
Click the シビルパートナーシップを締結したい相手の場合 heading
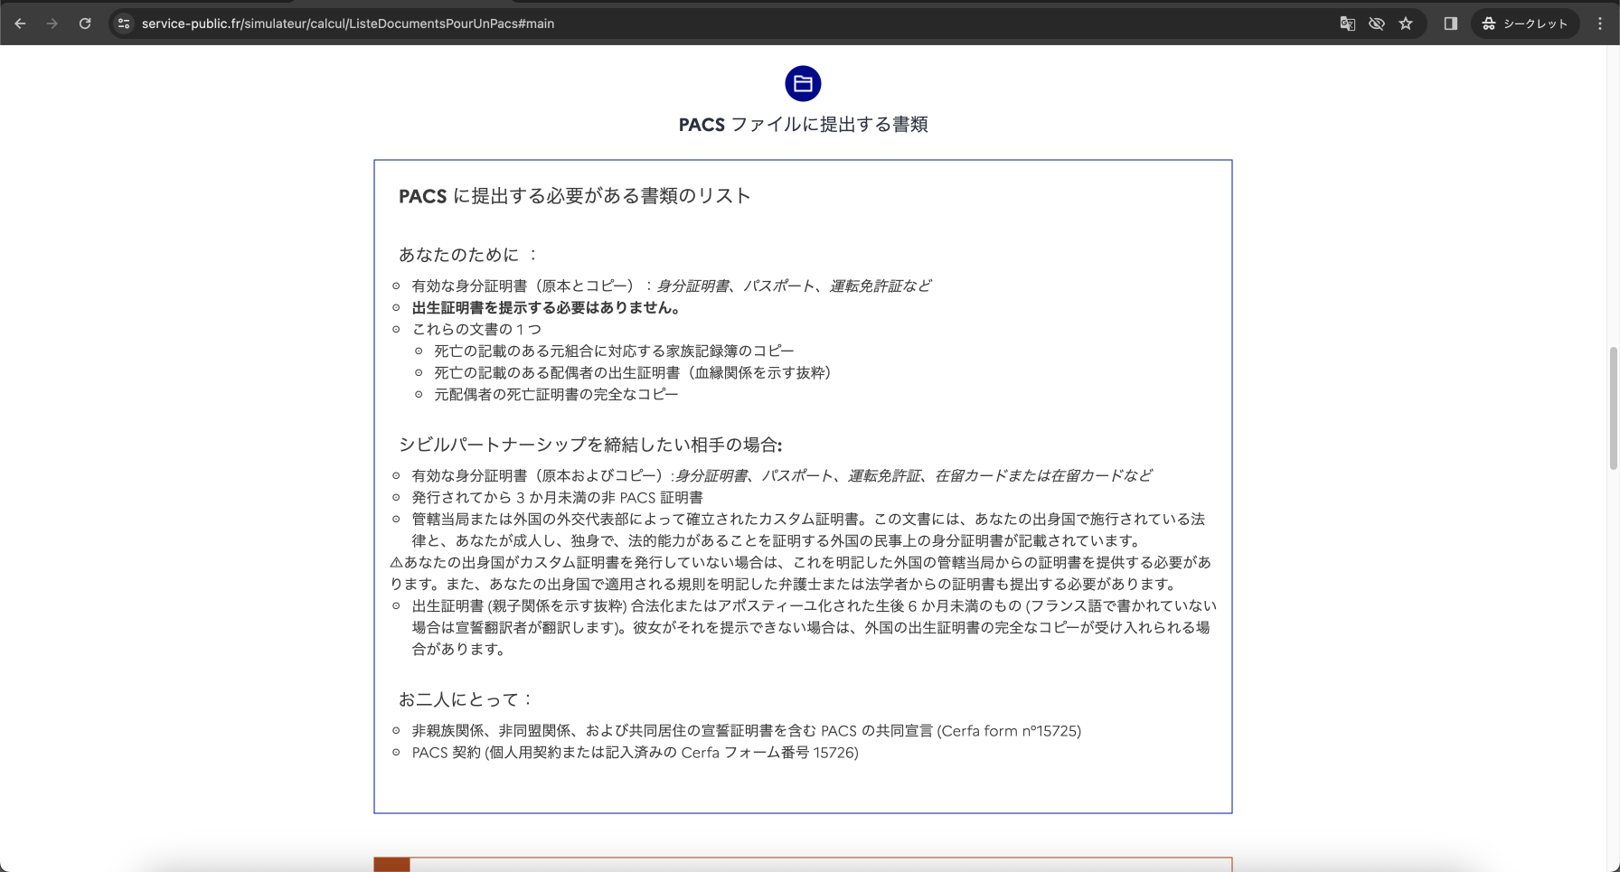tap(590, 445)
